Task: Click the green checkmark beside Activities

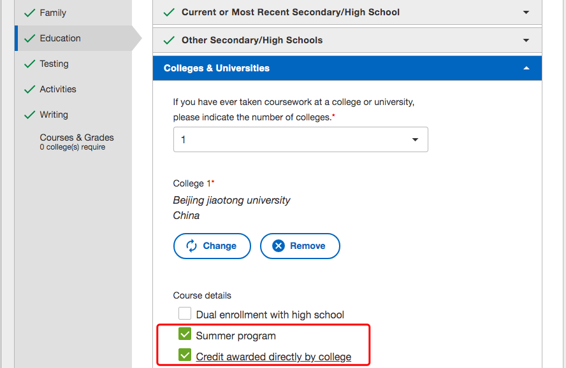Action: 29,89
